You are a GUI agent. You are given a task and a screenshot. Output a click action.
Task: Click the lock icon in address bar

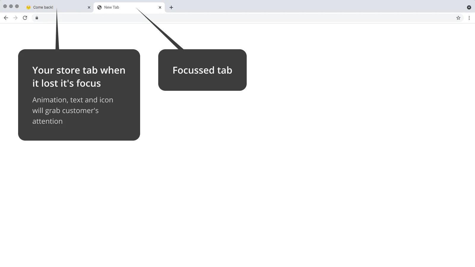[x=37, y=18]
